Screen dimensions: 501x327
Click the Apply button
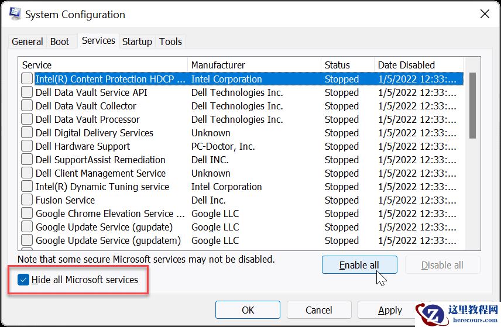(390, 310)
